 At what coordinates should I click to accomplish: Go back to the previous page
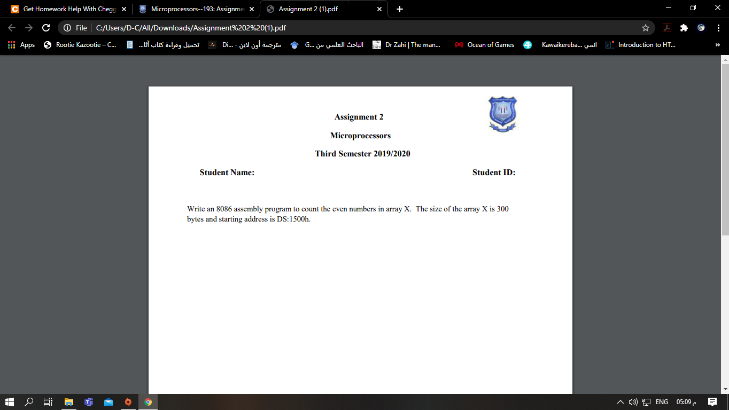(x=12, y=28)
